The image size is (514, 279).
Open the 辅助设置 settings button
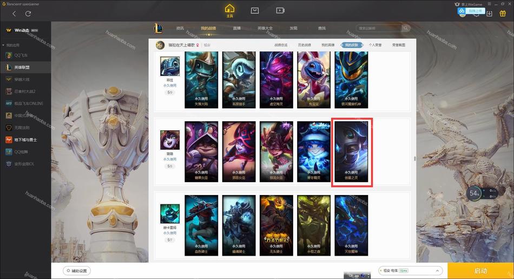click(77, 271)
